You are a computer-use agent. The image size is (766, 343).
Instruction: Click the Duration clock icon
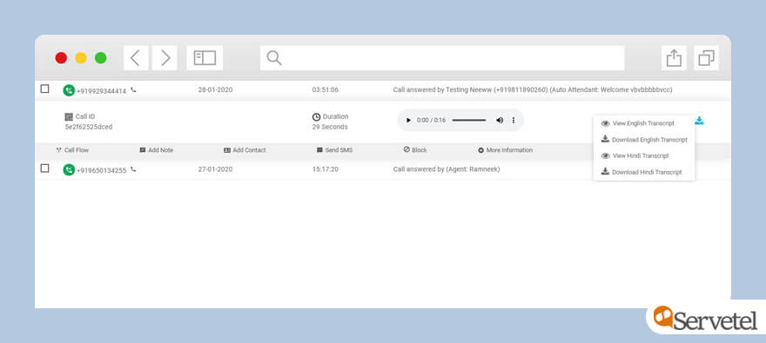[x=316, y=117]
